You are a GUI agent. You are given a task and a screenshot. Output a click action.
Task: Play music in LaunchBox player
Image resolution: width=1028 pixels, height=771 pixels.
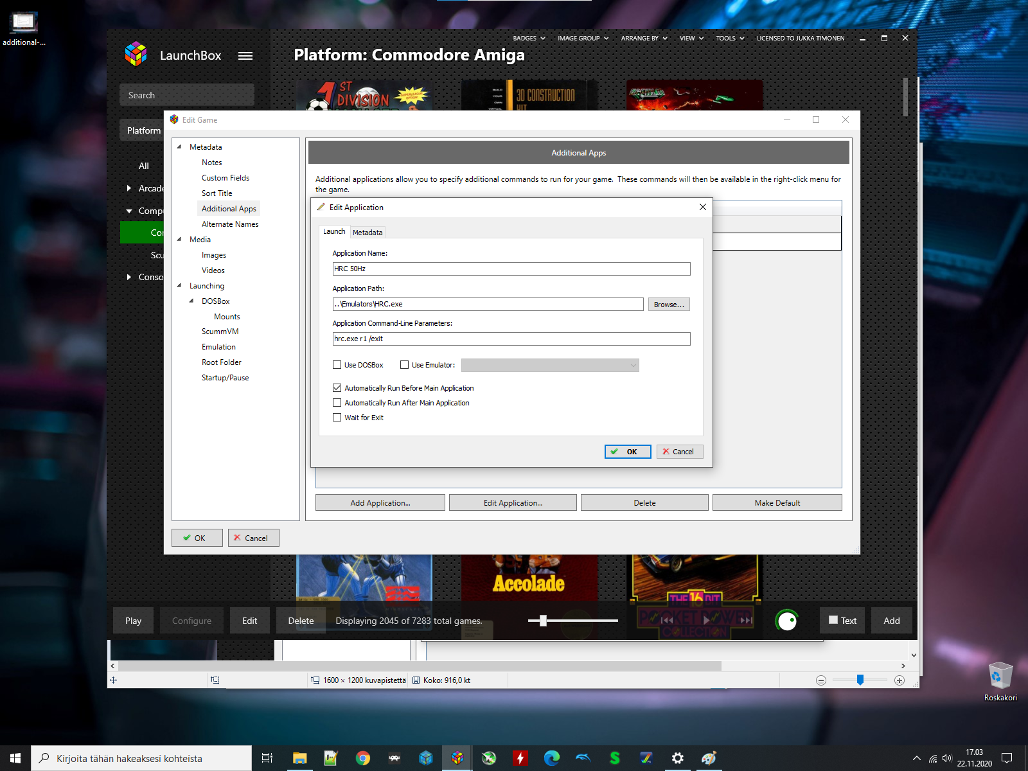point(707,621)
